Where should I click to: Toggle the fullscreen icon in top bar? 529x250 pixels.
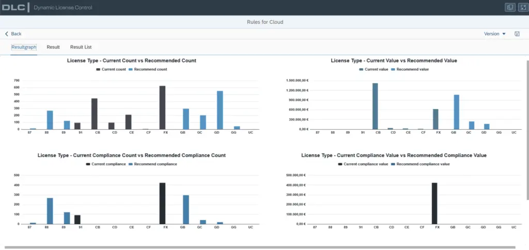[x=523, y=7]
